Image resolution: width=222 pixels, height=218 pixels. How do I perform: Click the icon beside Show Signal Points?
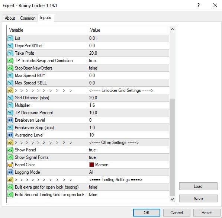coord(10,157)
